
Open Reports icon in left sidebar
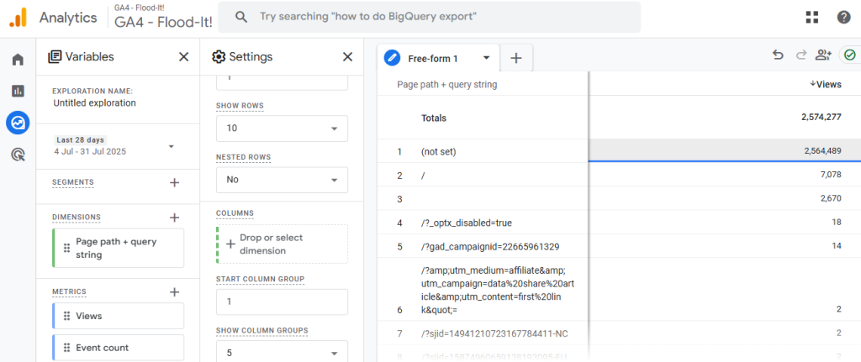(18, 91)
